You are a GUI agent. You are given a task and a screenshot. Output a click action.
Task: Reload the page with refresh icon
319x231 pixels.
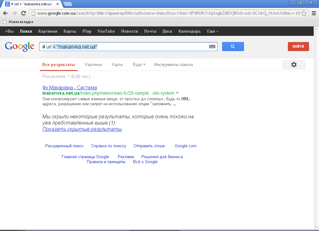tap(24, 13)
